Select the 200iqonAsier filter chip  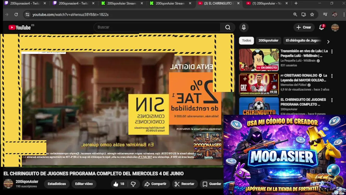pos(268,40)
